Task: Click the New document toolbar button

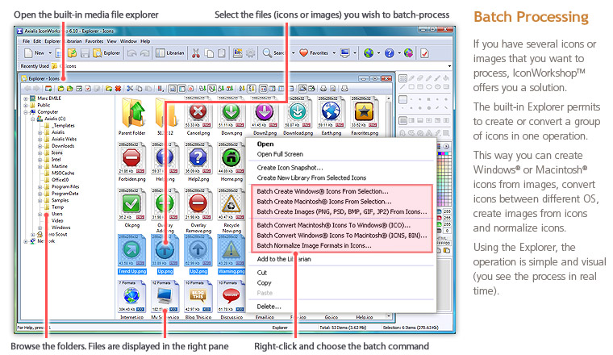Action: click(x=35, y=53)
